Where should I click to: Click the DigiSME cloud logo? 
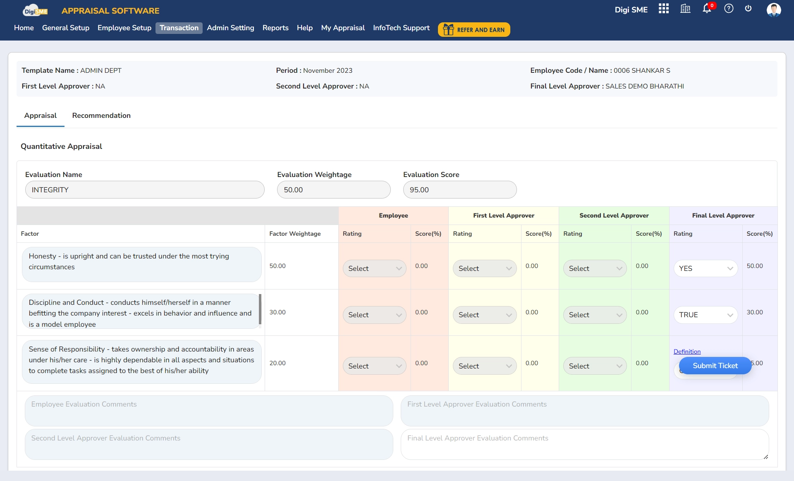[35, 10]
